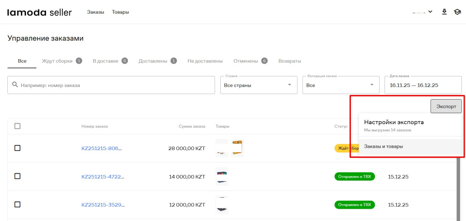This screenshot has height=221, width=466.
Task: Toggle the select-all orders checkbox
Action: tap(17, 126)
